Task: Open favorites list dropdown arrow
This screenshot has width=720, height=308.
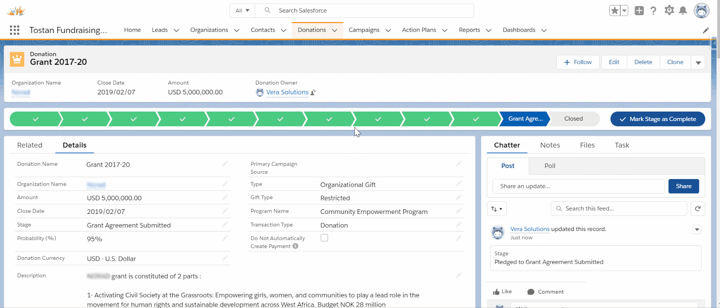Action: (x=624, y=10)
